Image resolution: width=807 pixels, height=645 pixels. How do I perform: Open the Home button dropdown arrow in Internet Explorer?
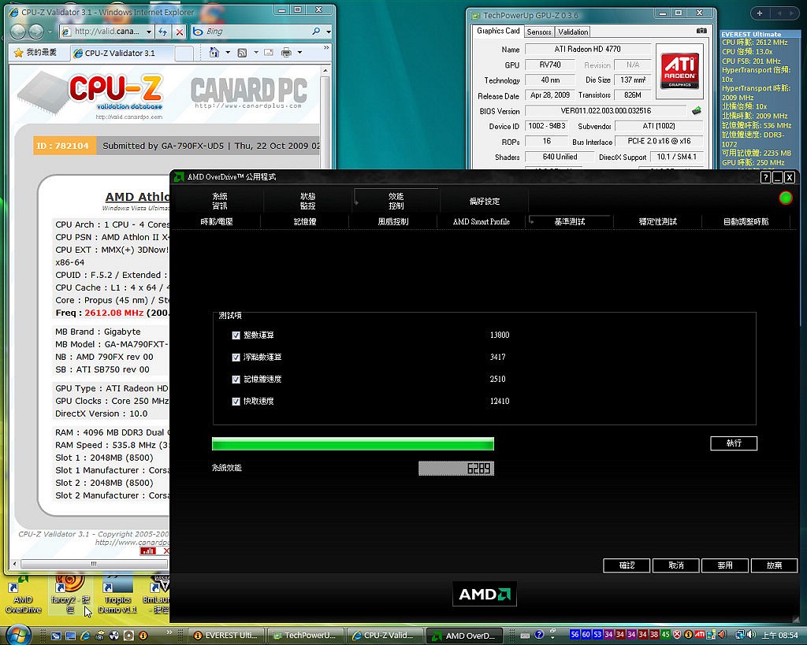[228, 53]
